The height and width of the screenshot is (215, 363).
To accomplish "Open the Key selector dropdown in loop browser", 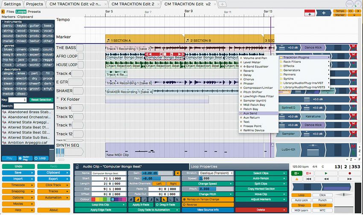I will [18, 100].
